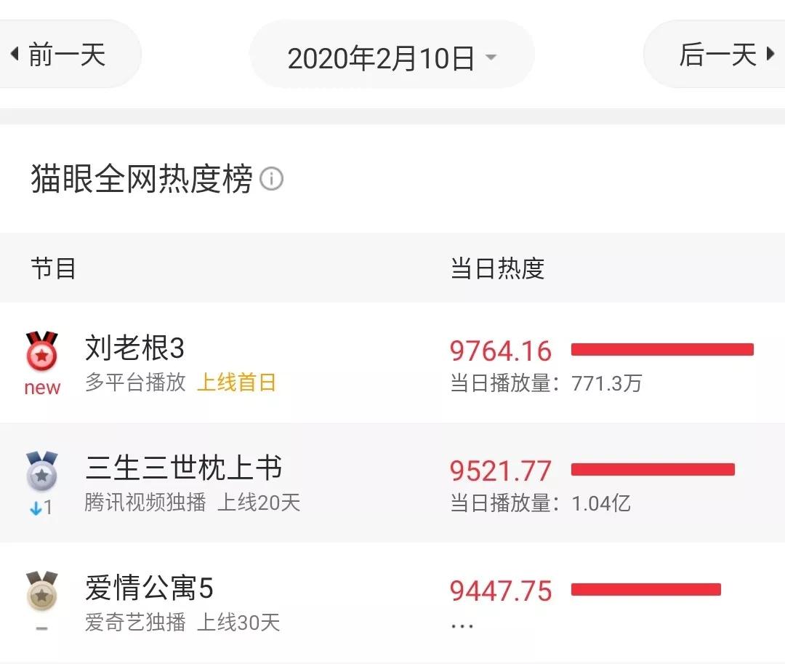Click the 当日热度 column header
The height and width of the screenshot is (664, 785).
pyautogui.click(x=497, y=268)
